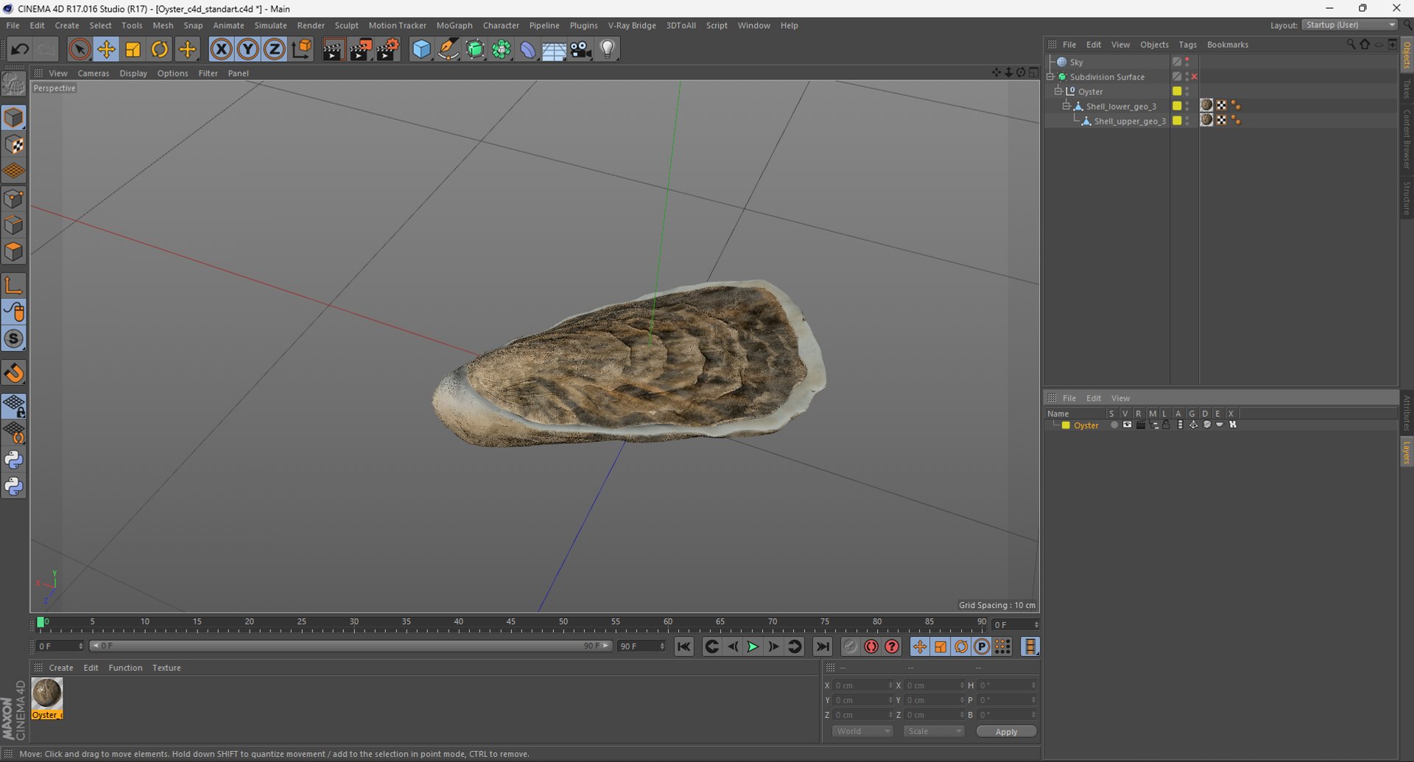Activate the Move tool in top toolbar

click(106, 49)
